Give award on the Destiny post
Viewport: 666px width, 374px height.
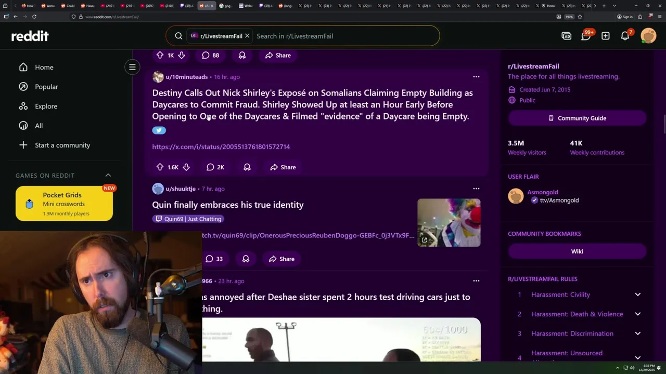pos(247,167)
